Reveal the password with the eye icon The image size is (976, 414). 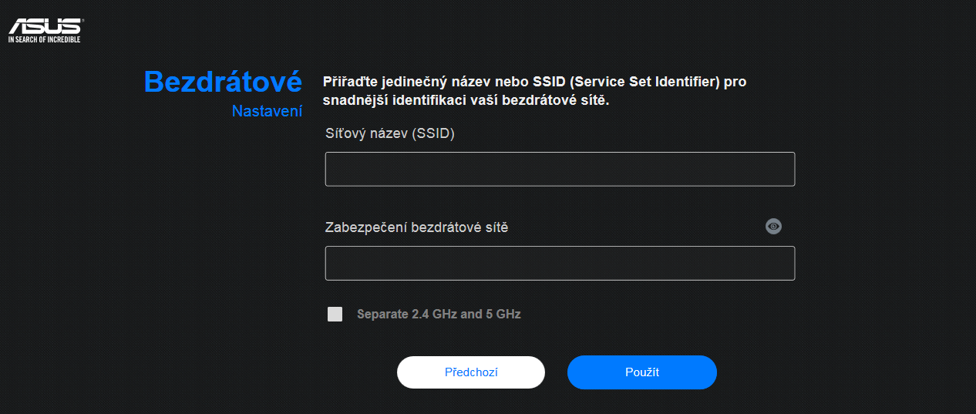pos(773,226)
